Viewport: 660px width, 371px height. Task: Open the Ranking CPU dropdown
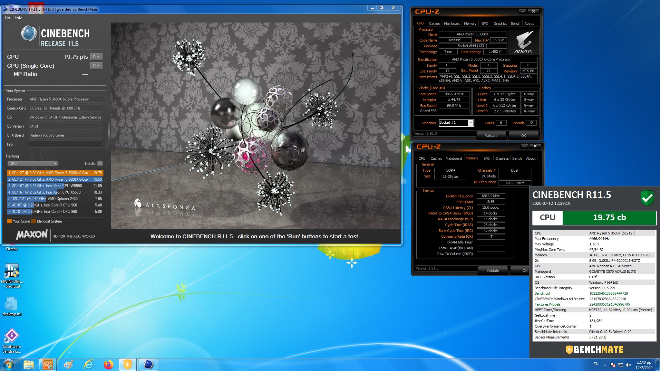point(32,164)
